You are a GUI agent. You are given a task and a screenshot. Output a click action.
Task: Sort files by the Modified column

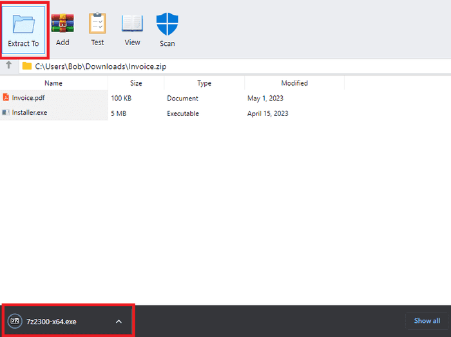(294, 83)
